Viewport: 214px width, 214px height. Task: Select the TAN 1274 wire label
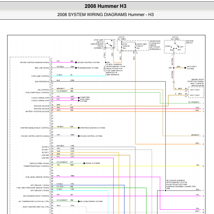[65, 151]
